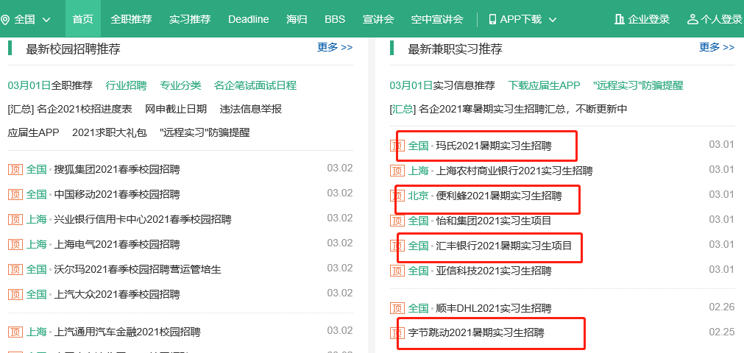Click the 行业招聘 link

point(127,85)
